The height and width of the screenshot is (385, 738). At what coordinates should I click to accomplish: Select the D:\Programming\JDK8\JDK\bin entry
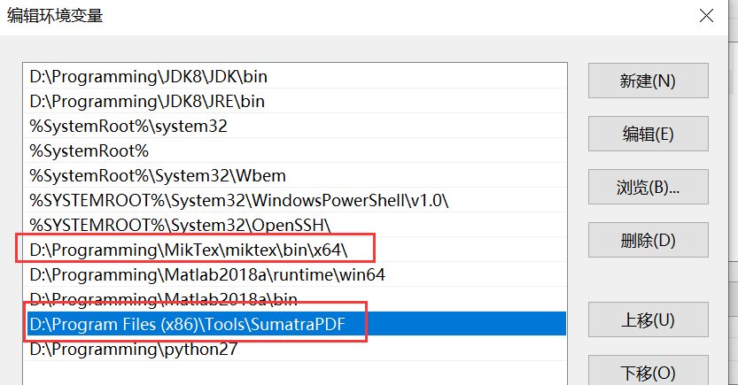pyautogui.click(x=295, y=76)
